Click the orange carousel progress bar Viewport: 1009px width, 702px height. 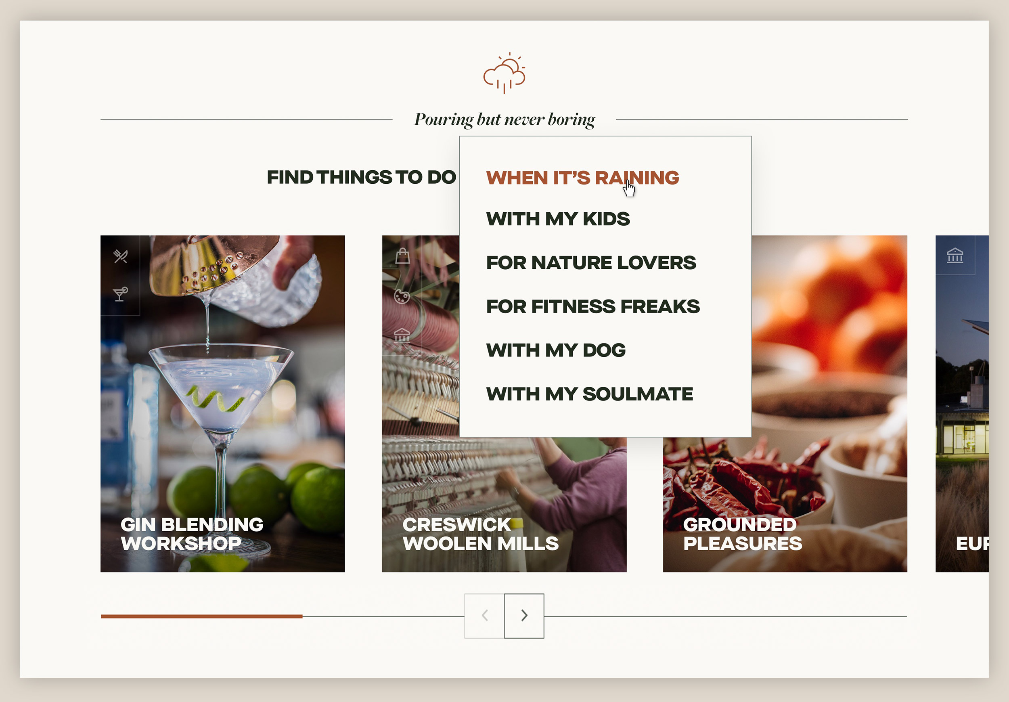click(202, 616)
